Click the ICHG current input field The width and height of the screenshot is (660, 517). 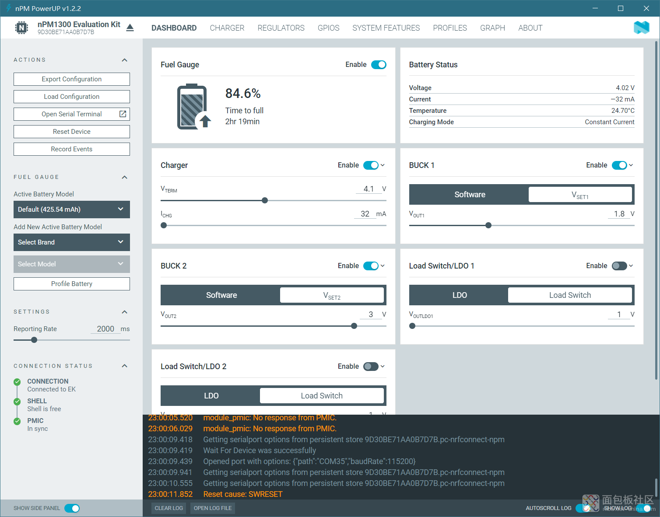[x=365, y=214]
